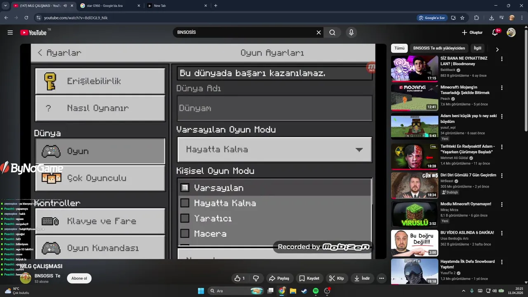Open Erişilebilirlik settings category
This screenshot has width=528, height=297.
[x=100, y=81]
